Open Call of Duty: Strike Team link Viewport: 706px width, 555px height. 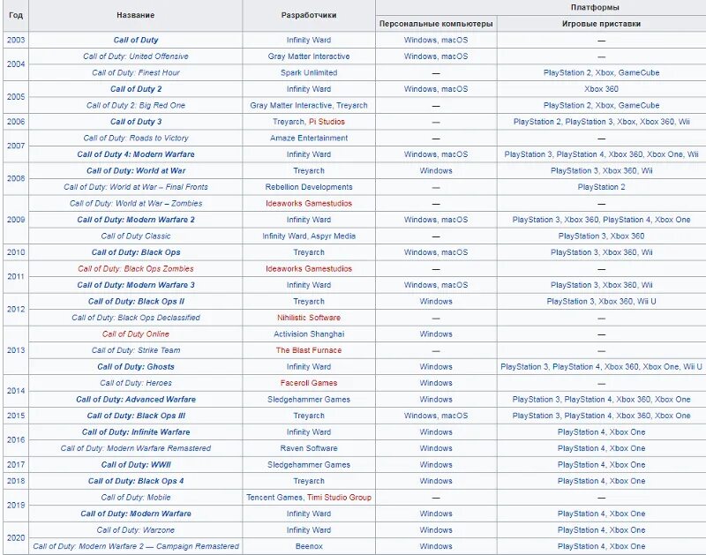[x=136, y=350]
